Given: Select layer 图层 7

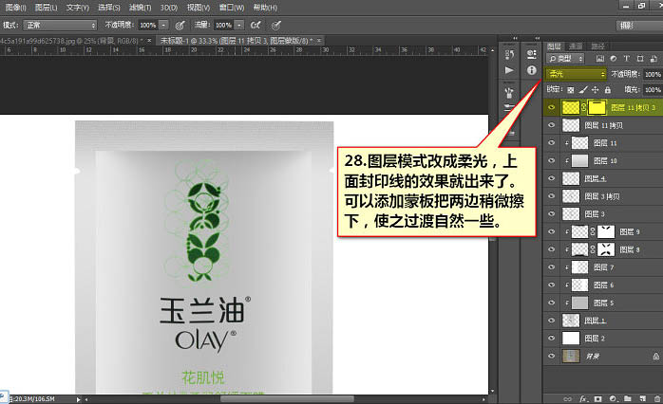Looking at the screenshot, I should tap(603, 266).
